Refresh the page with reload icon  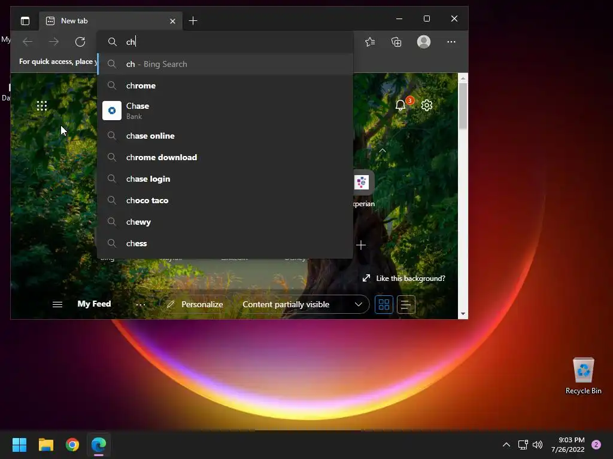click(x=80, y=42)
